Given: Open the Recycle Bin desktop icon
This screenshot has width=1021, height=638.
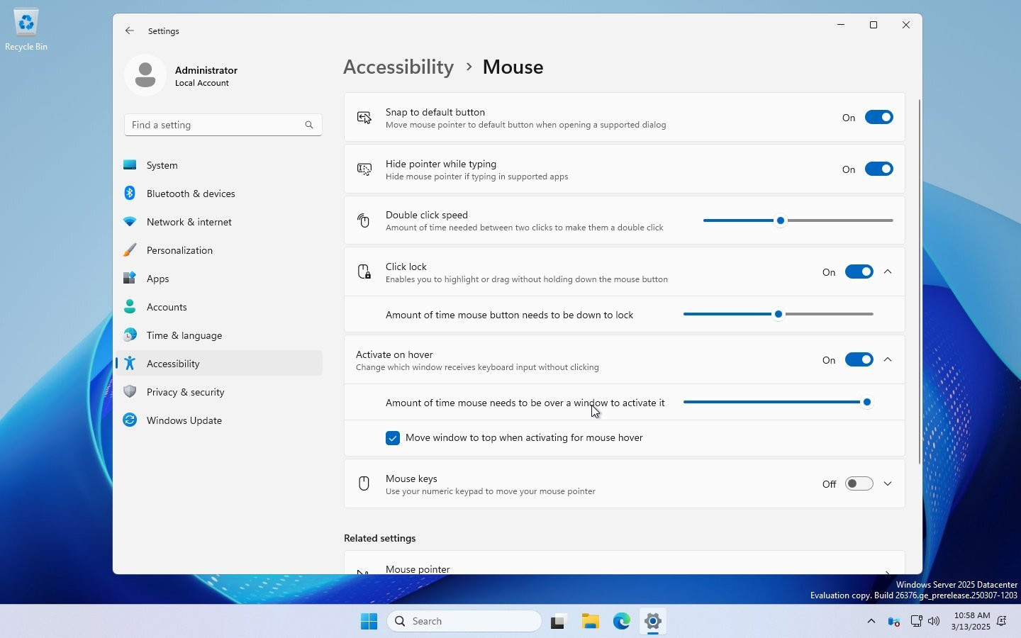Looking at the screenshot, I should [x=26, y=30].
